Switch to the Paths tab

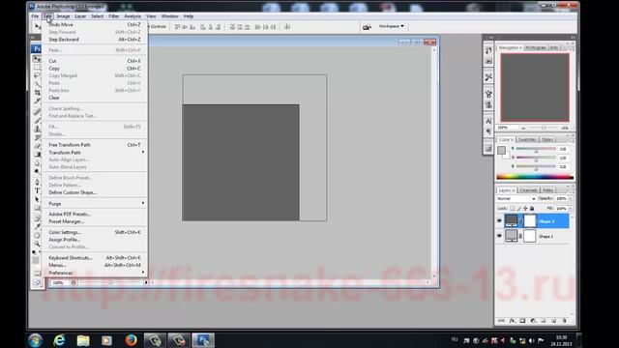548,190
